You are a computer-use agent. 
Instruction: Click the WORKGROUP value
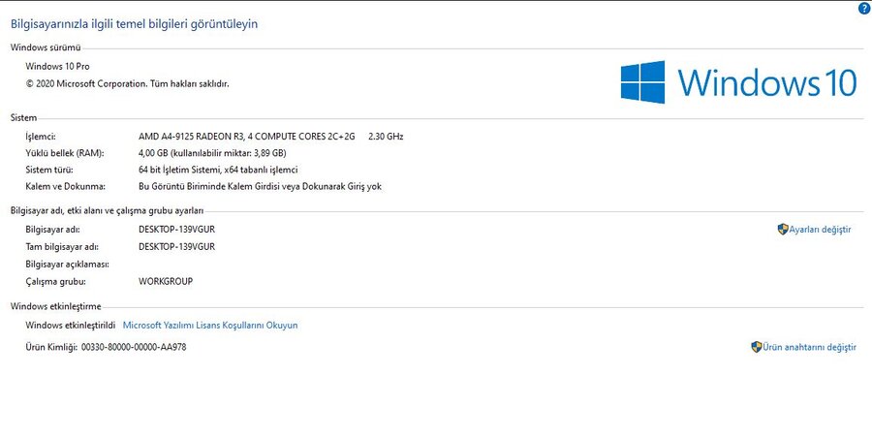tap(166, 281)
